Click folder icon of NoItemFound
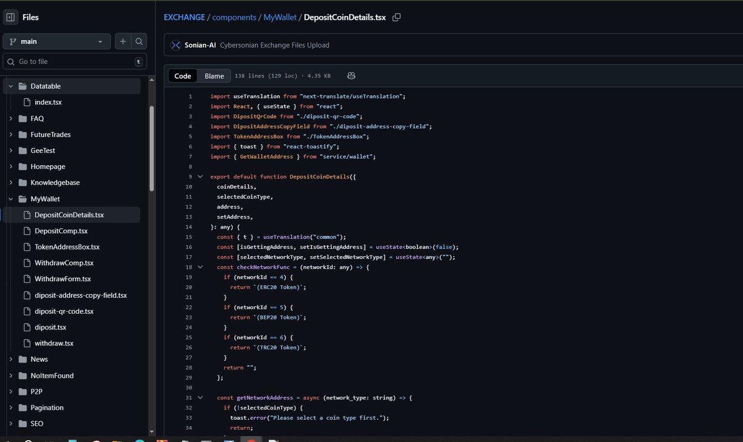The width and height of the screenshot is (743, 442). click(23, 376)
